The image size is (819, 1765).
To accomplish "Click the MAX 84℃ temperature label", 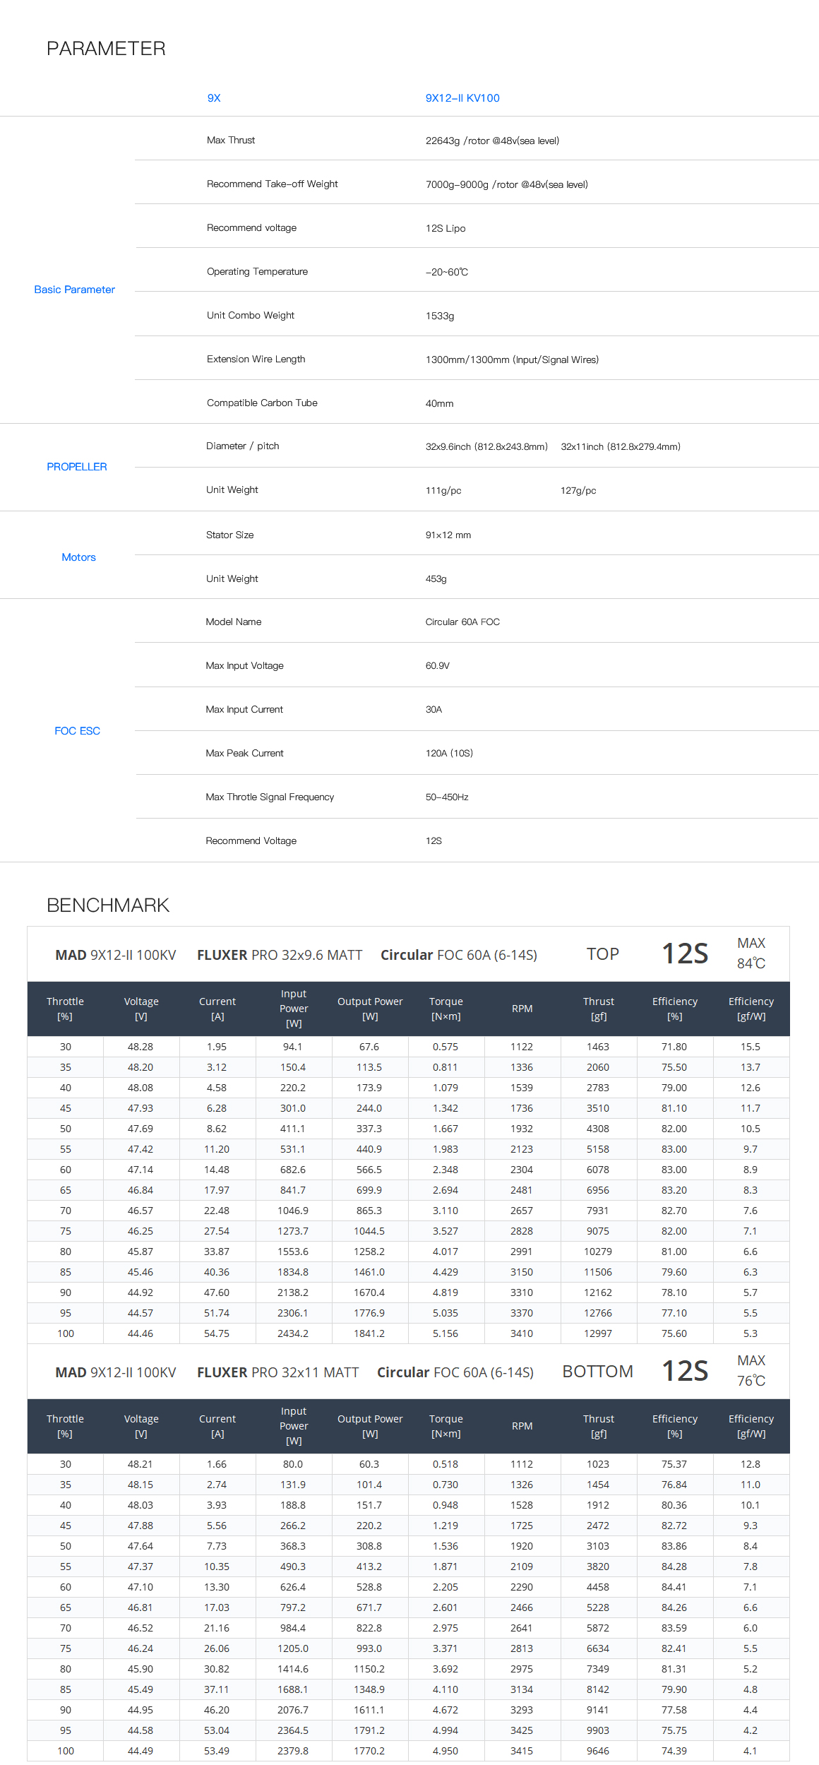I will point(751,953).
